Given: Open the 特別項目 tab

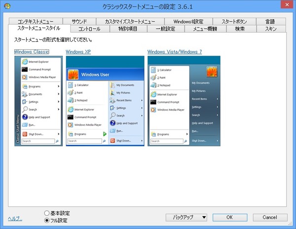Looking at the screenshot, I should (128, 29).
